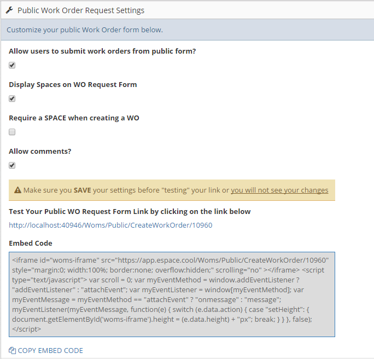Click the 'Make sure you SAVE your settings' warning text
The image size is (374, 359).
pyautogui.click(x=176, y=190)
